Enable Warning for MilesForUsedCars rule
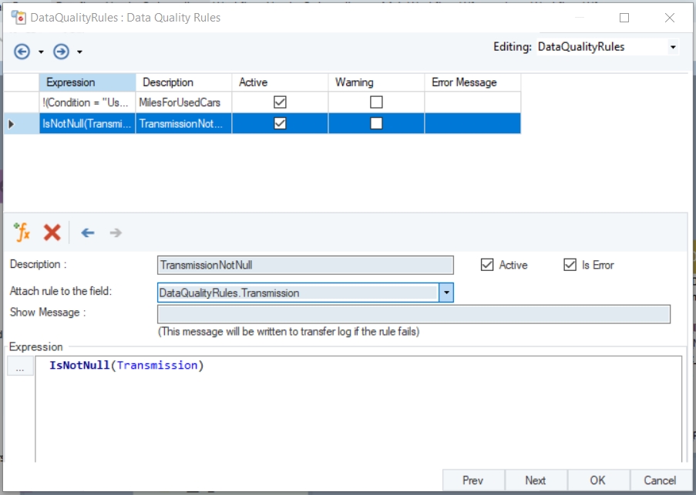This screenshot has height=495, width=696. pyautogui.click(x=376, y=102)
